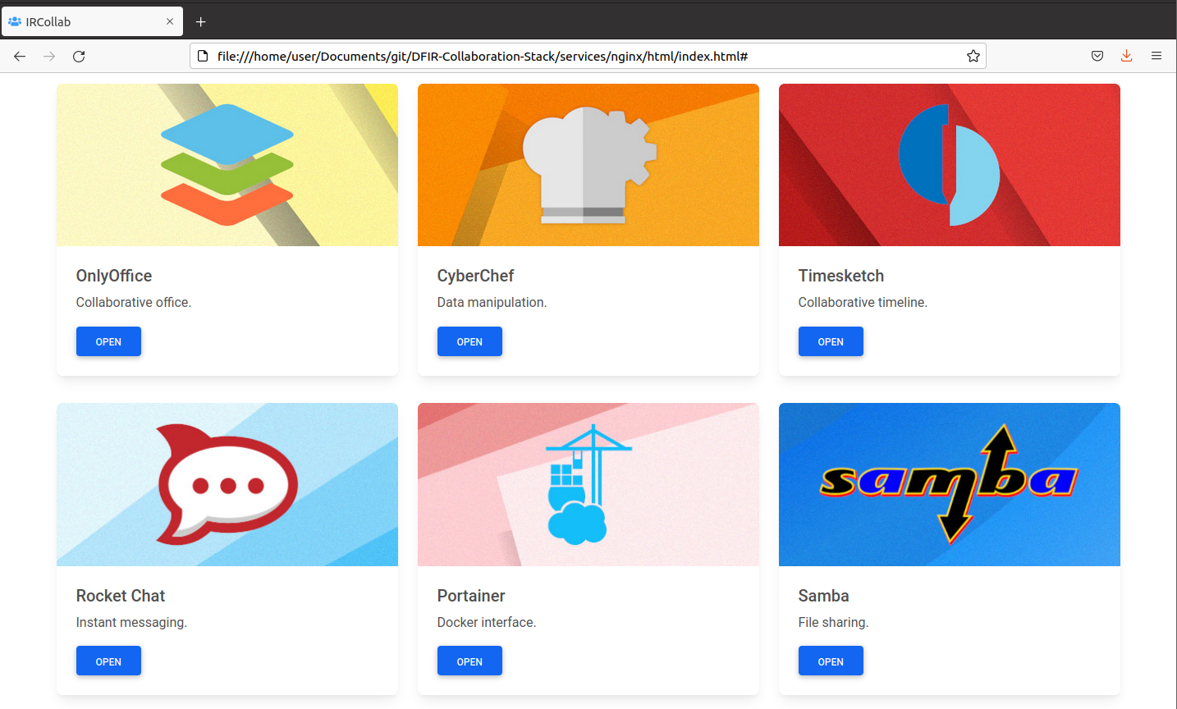Click the OnlyOffice card title

coord(114,276)
